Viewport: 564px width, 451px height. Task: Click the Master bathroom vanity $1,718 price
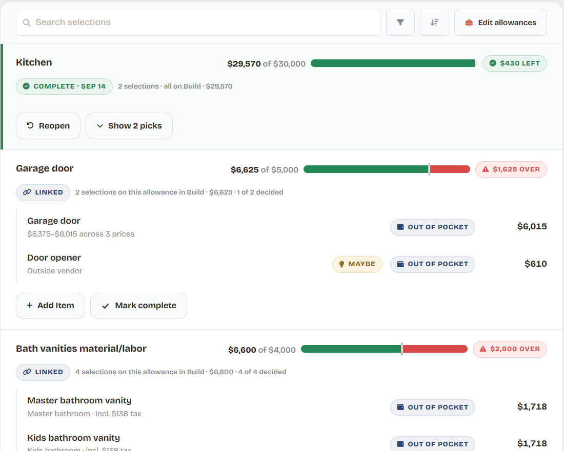532,407
